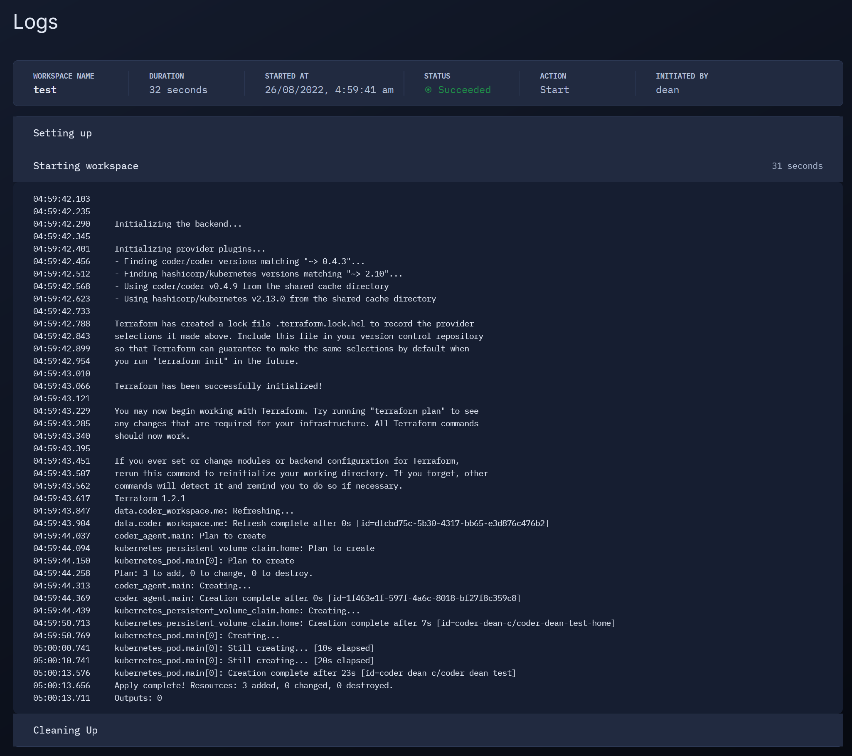Click the Apply complete log line
The width and height of the screenshot is (852, 756).
[x=254, y=686]
